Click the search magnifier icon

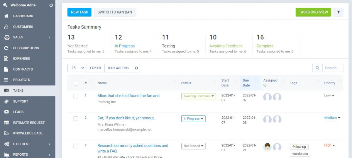tap(317, 68)
